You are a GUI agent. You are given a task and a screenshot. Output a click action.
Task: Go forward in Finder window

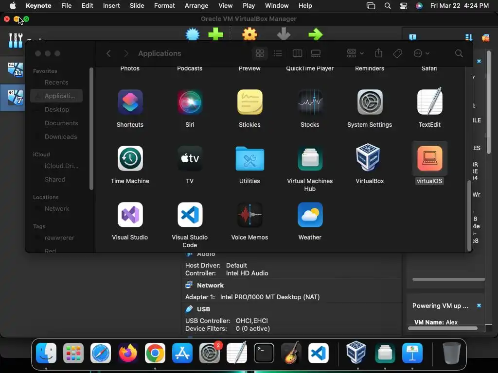pos(126,53)
